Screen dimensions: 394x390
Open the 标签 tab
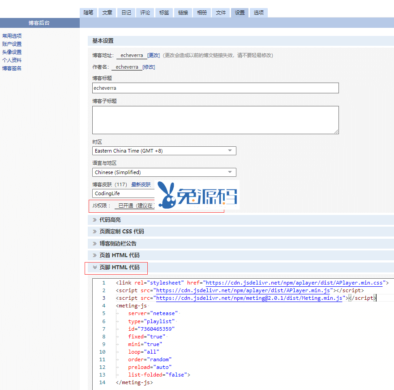pyautogui.click(x=164, y=13)
